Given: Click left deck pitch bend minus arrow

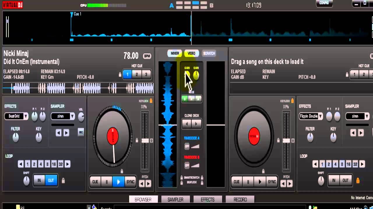Looking at the screenshot, I should coord(142,183).
